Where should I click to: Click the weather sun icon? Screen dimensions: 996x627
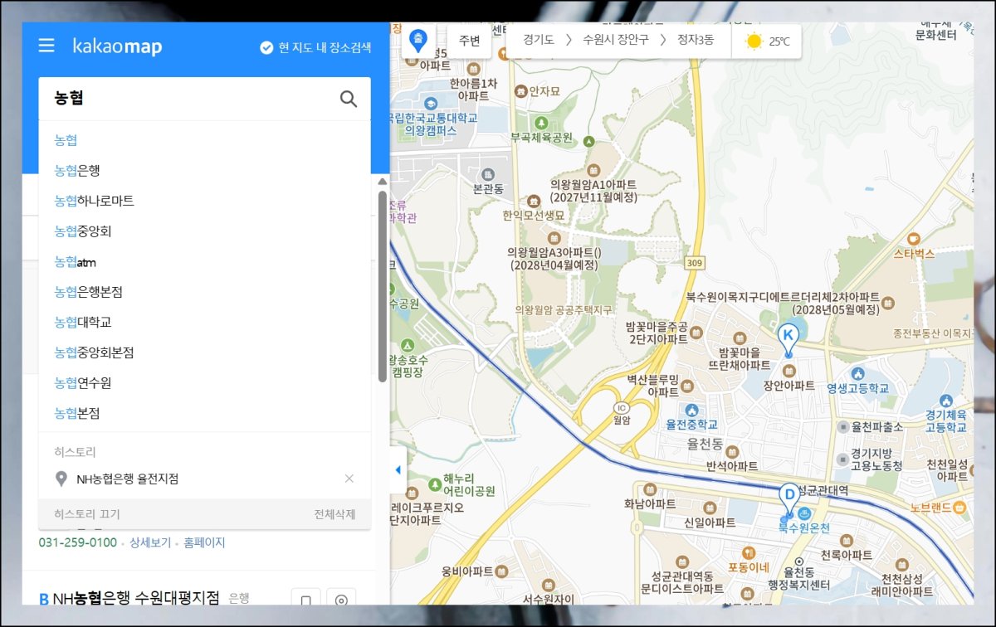click(754, 41)
